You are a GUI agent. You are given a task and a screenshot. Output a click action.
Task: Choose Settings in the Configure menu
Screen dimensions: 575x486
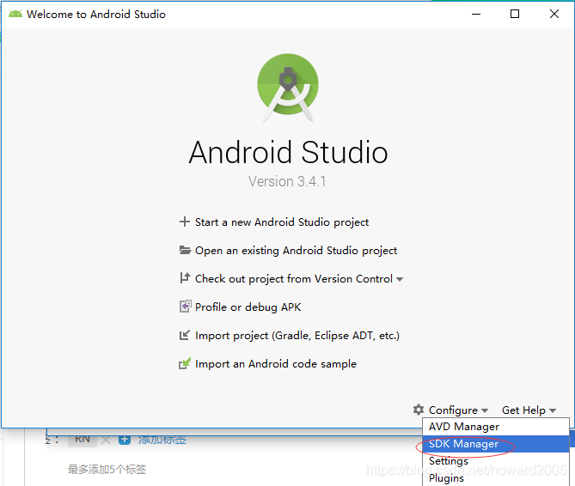tap(496, 461)
